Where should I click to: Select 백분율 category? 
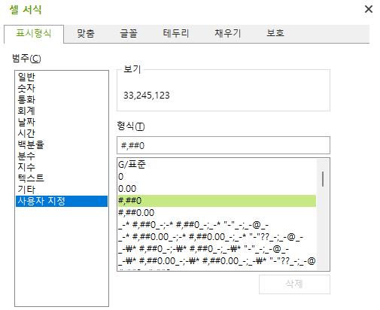[62, 144]
